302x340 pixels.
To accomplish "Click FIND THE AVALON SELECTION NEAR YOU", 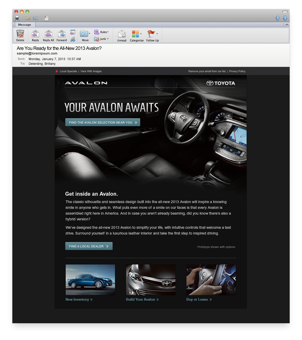I will (102, 122).
